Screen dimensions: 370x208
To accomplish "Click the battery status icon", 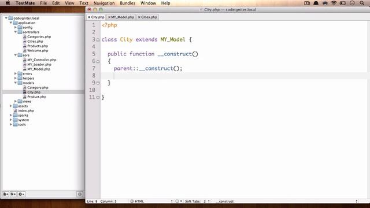I will [343, 3].
